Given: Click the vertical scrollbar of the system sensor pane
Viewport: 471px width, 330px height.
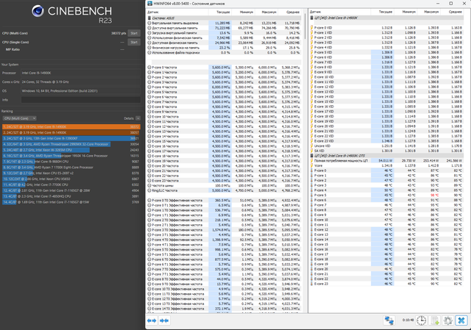Looking at the screenshot, I should coord(305,27).
